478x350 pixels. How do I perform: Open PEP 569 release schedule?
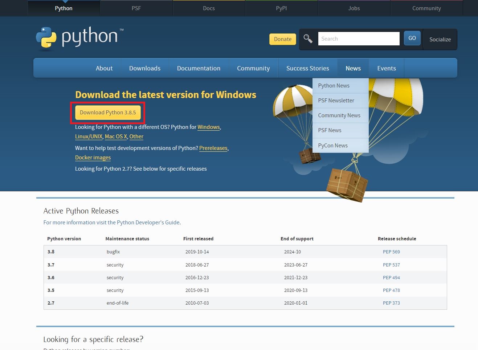pos(391,252)
